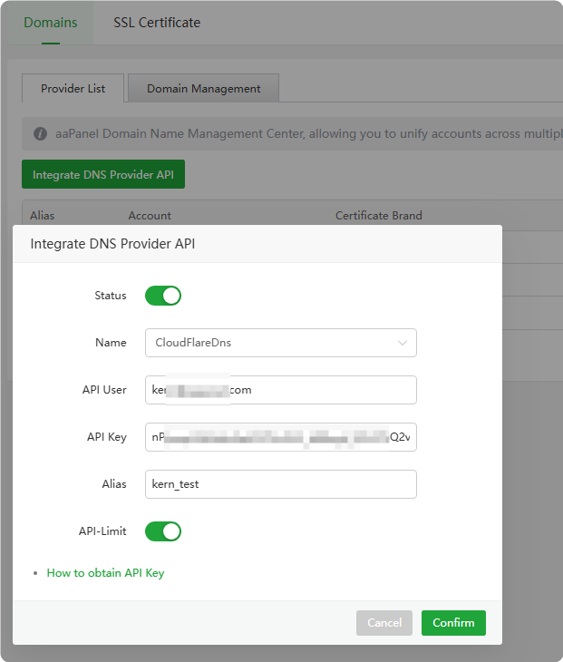Click into the API Key field
Image resolution: width=563 pixels, height=662 pixels.
tap(280, 437)
